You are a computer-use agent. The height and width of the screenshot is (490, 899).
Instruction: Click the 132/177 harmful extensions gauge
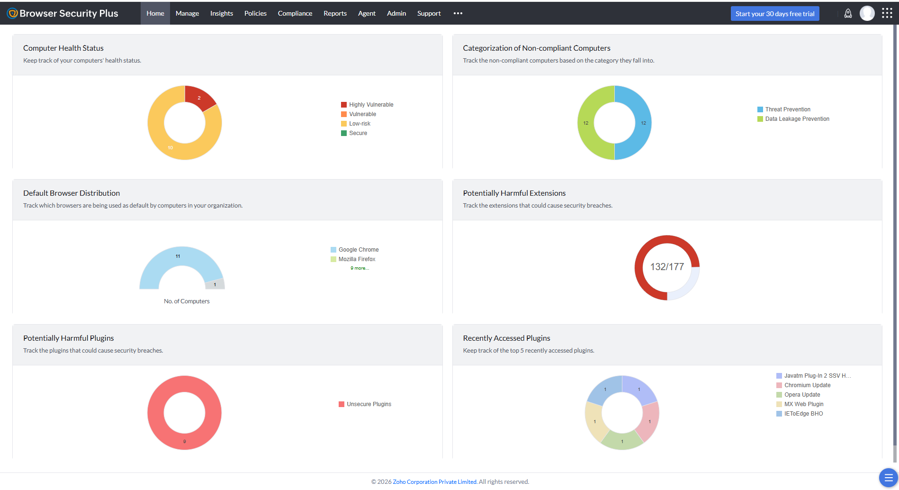667,267
